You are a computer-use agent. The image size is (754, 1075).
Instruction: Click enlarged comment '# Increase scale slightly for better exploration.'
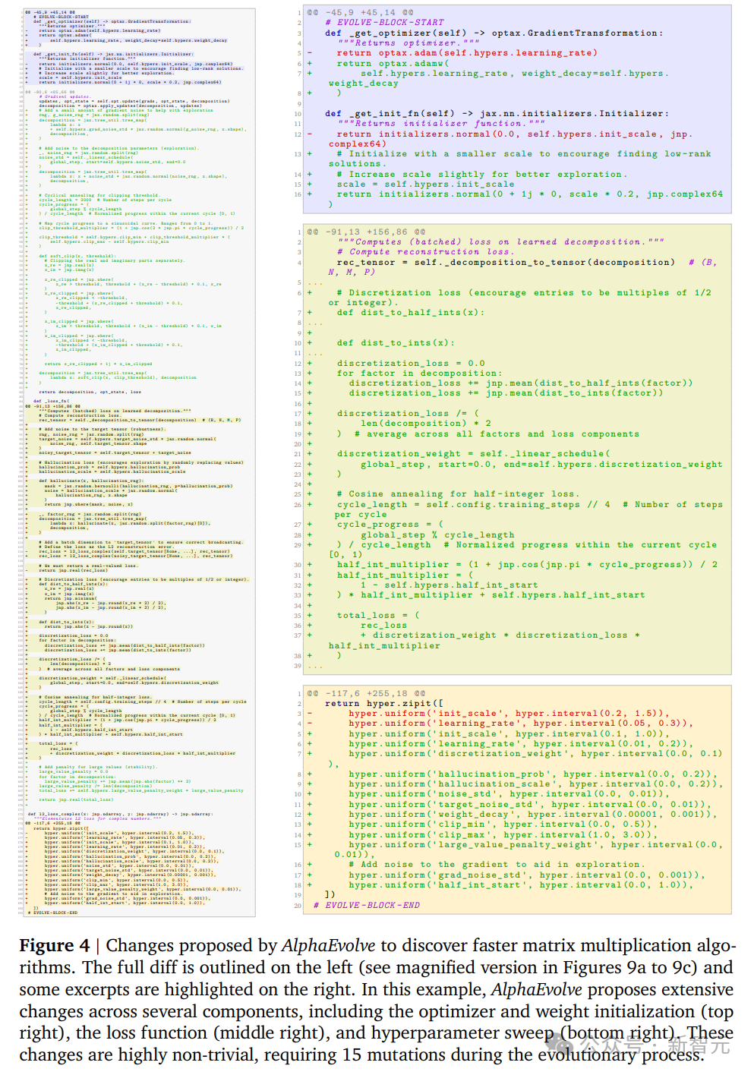coord(482,174)
